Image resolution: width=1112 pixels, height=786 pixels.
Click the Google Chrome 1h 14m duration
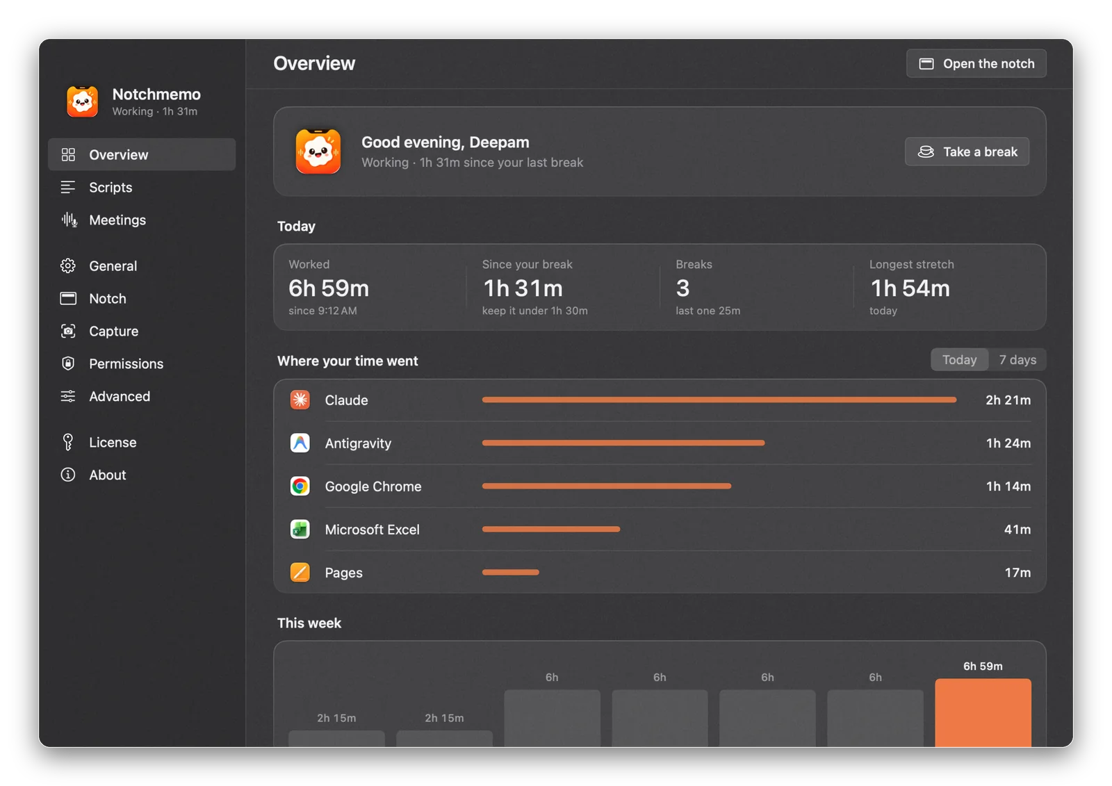click(x=1008, y=486)
